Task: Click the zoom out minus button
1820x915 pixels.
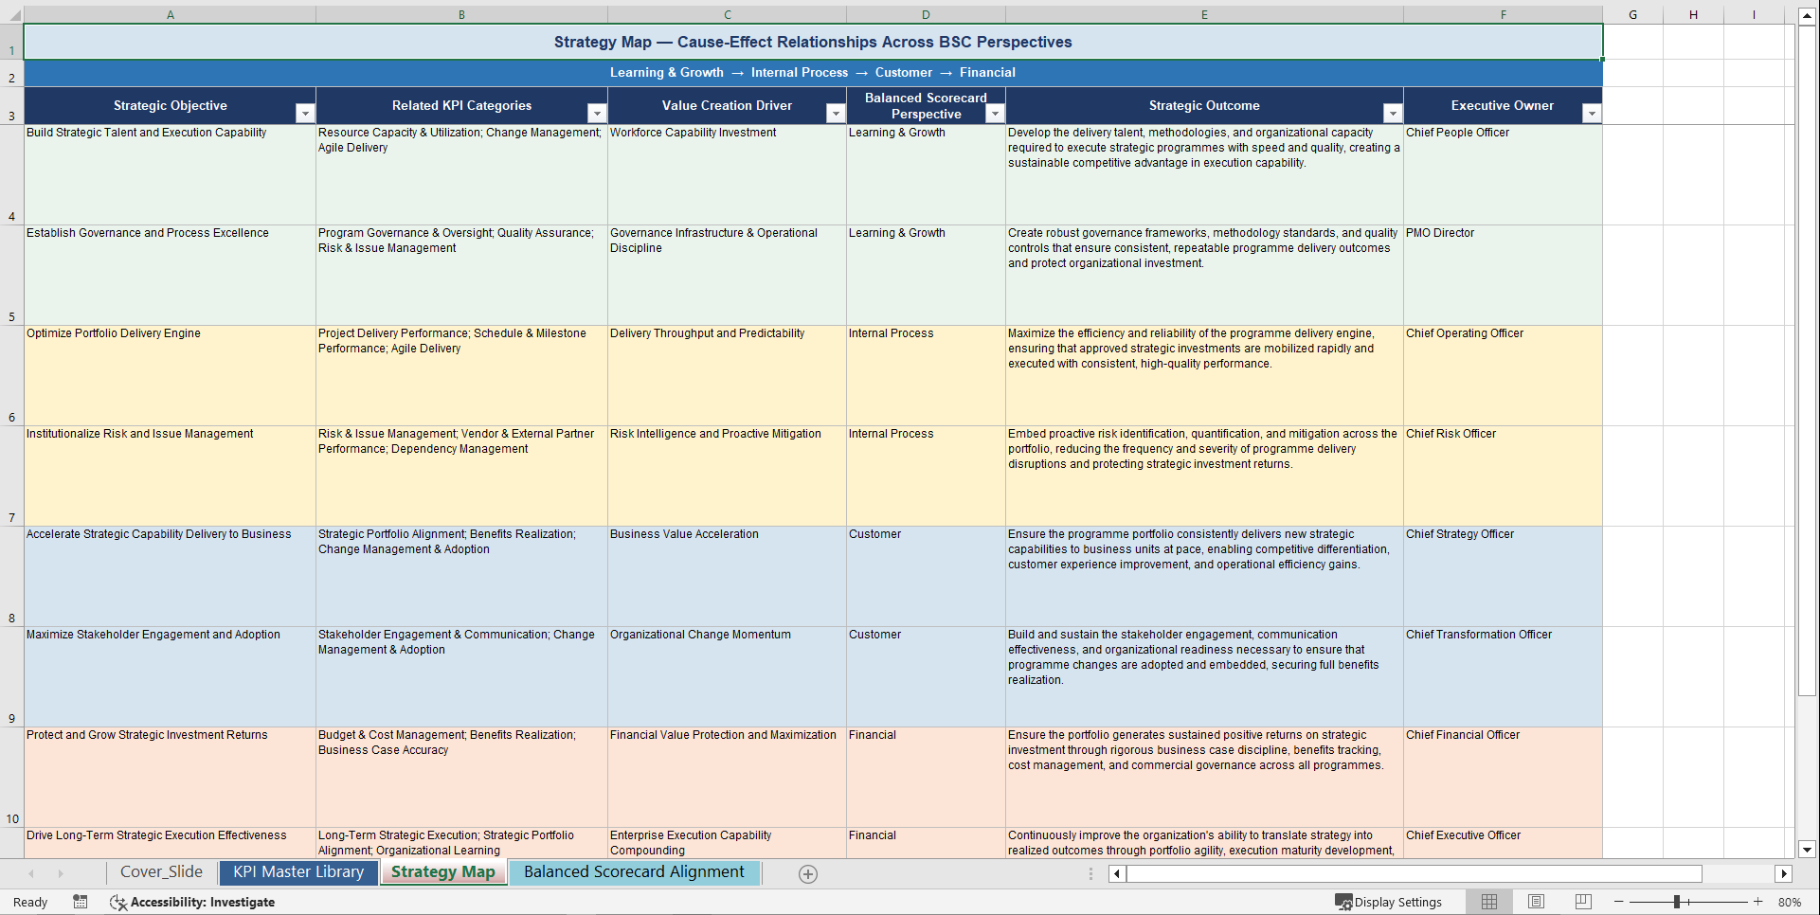Action: [1619, 902]
